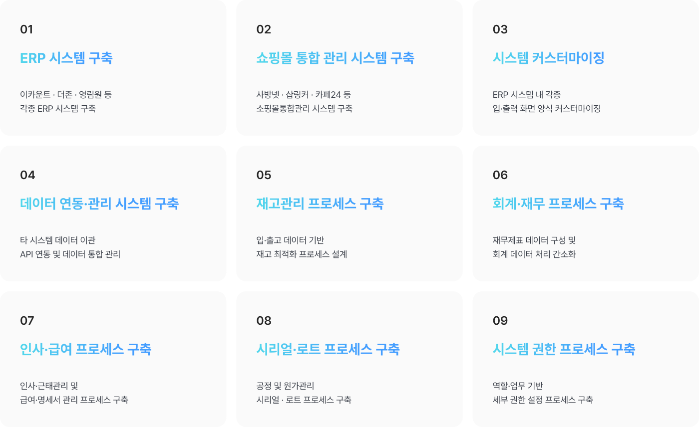This screenshot has height=427, width=699.
Task: Open the "시리얼·로트 프로세스 구축" title
Action: 328,349
